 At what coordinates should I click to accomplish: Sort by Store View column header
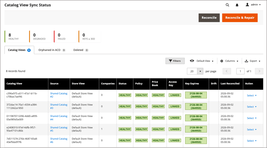point(84,84)
